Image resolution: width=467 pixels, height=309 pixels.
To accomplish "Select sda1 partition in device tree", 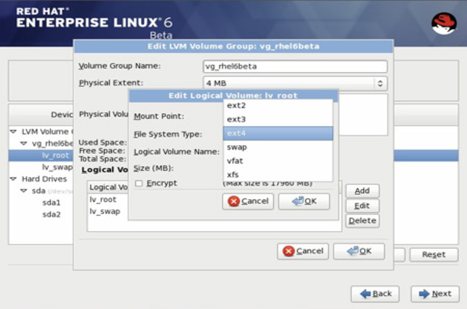I will [51, 203].
